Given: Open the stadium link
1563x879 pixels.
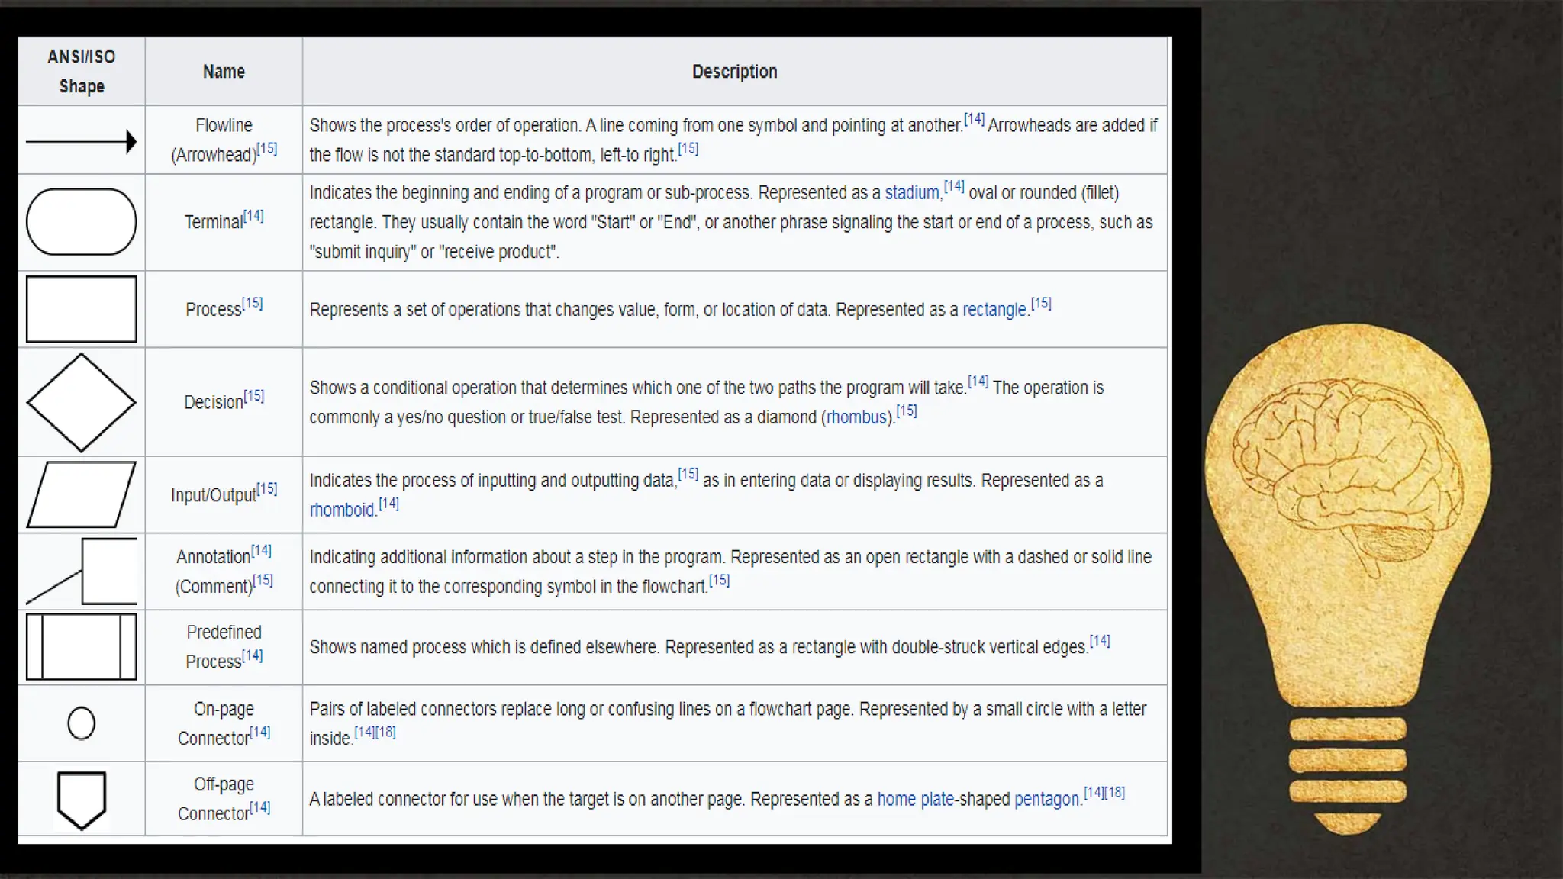Looking at the screenshot, I should click(x=911, y=193).
